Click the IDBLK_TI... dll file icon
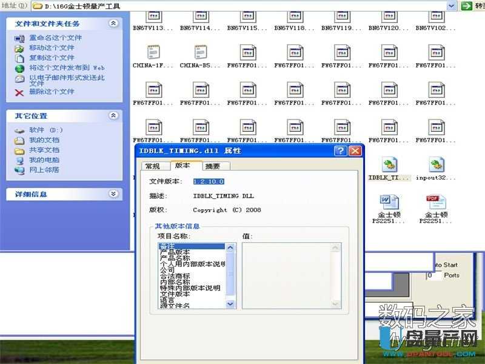 click(x=389, y=165)
